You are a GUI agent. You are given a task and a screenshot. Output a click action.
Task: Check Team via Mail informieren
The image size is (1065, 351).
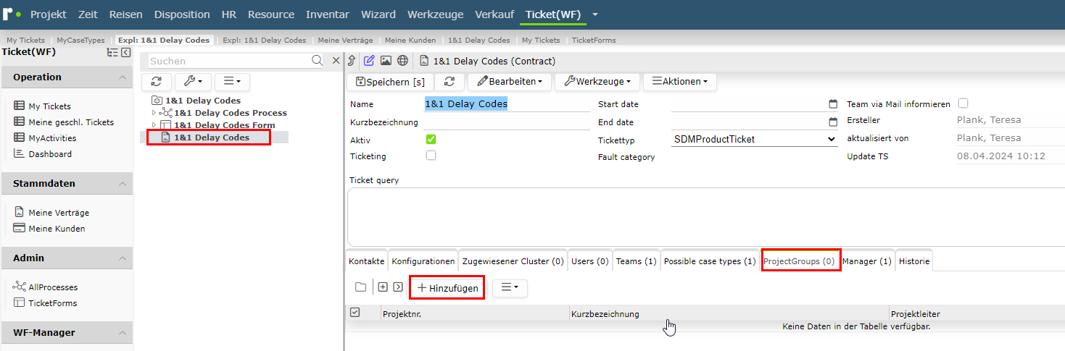click(964, 103)
